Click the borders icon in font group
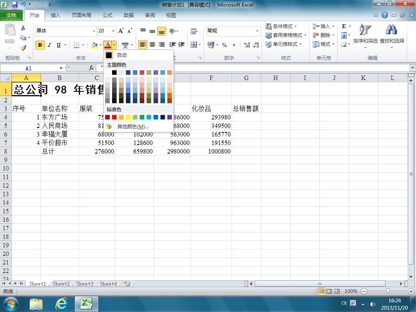Screen dimensions: 416x312 point(76,45)
